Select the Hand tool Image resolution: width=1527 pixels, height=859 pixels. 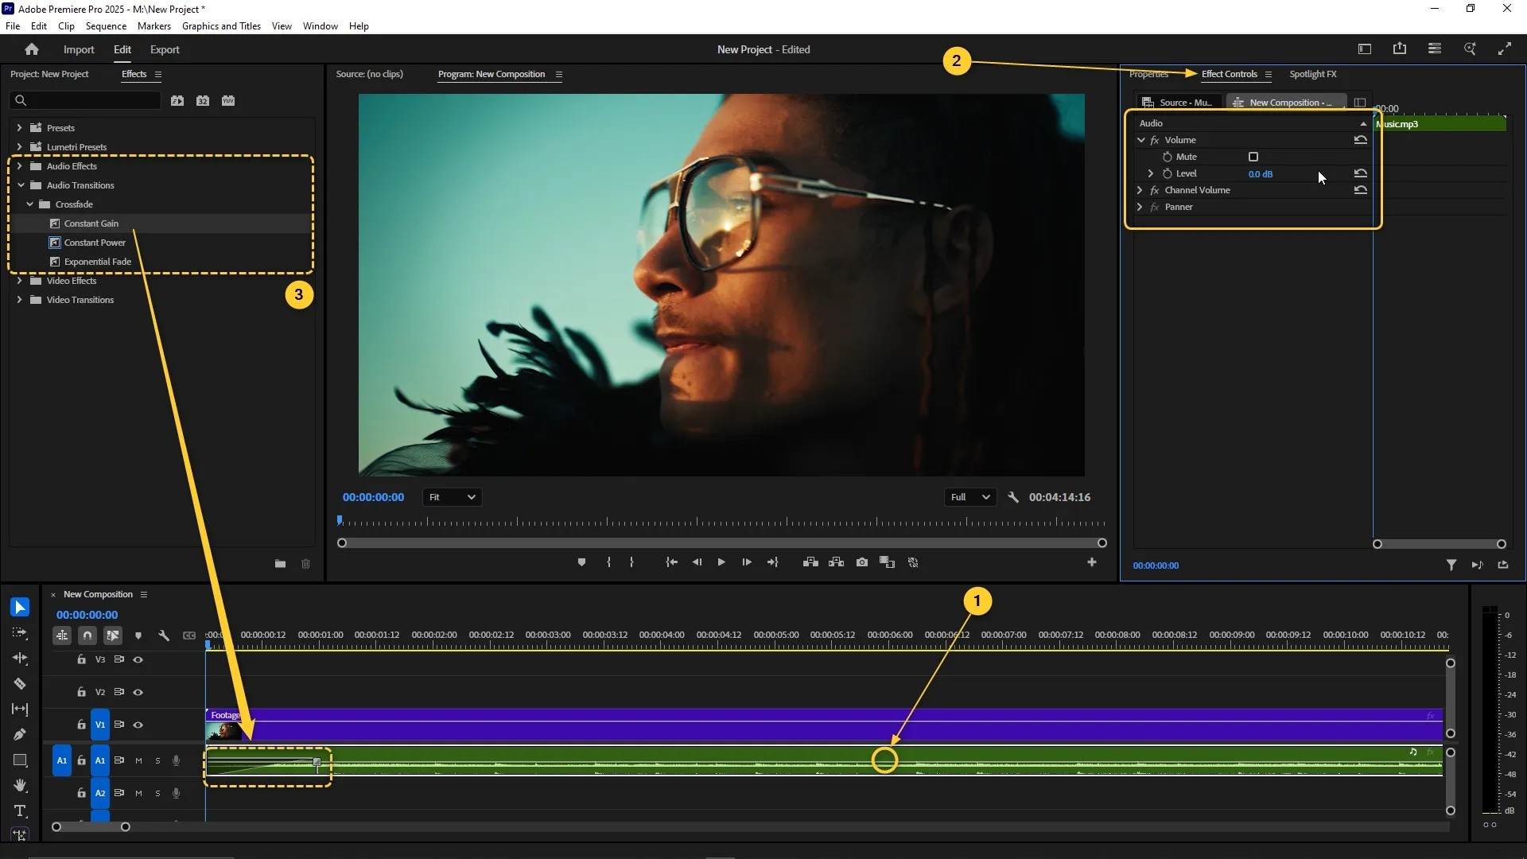pos(20,786)
